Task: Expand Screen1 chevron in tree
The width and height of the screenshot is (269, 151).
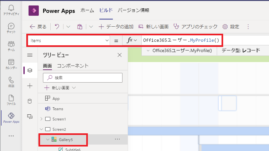Action: [x=41, y=119]
